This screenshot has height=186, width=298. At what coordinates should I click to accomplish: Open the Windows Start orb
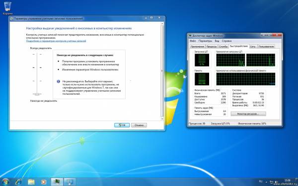pyautogui.click(x=5, y=182)
